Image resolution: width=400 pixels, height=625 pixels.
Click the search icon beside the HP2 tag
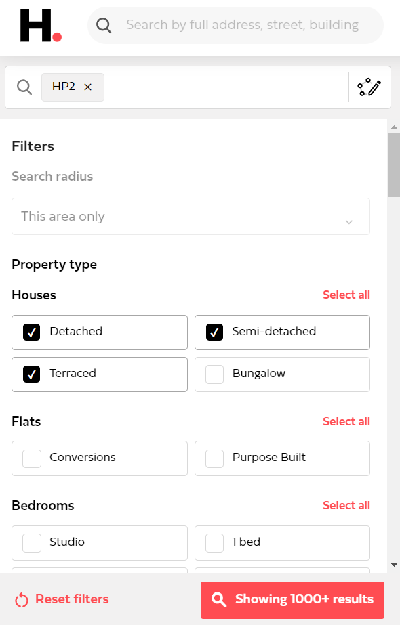24,87
